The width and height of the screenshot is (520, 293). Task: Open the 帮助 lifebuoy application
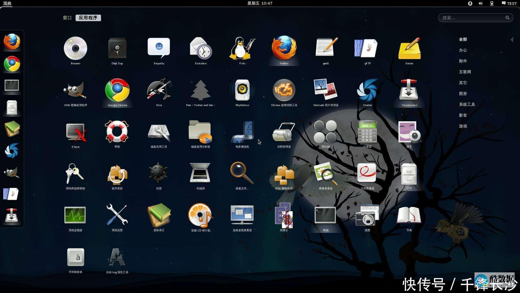click(x=117, y=134)
